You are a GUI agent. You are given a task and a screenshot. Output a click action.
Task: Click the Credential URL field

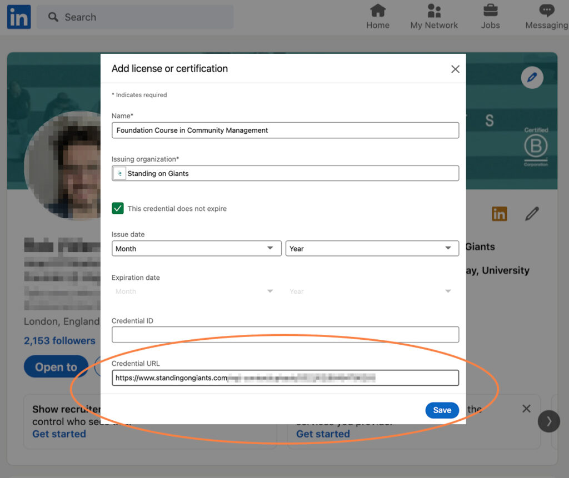(x=285, y=378)
